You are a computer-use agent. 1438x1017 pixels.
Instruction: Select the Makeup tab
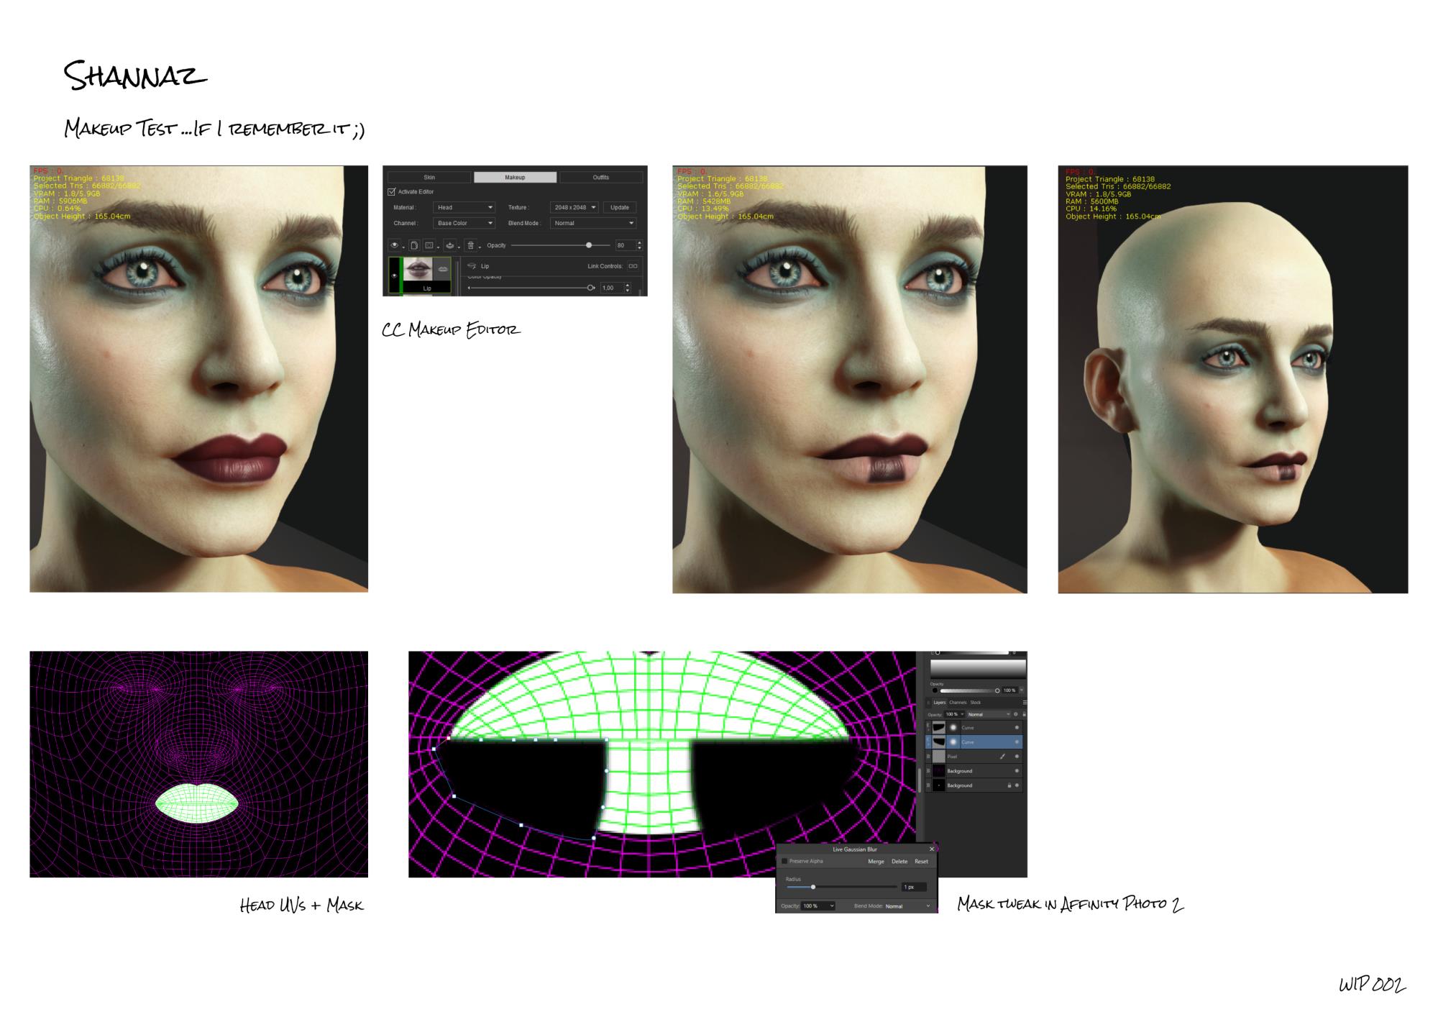click(x=515, y=177)
